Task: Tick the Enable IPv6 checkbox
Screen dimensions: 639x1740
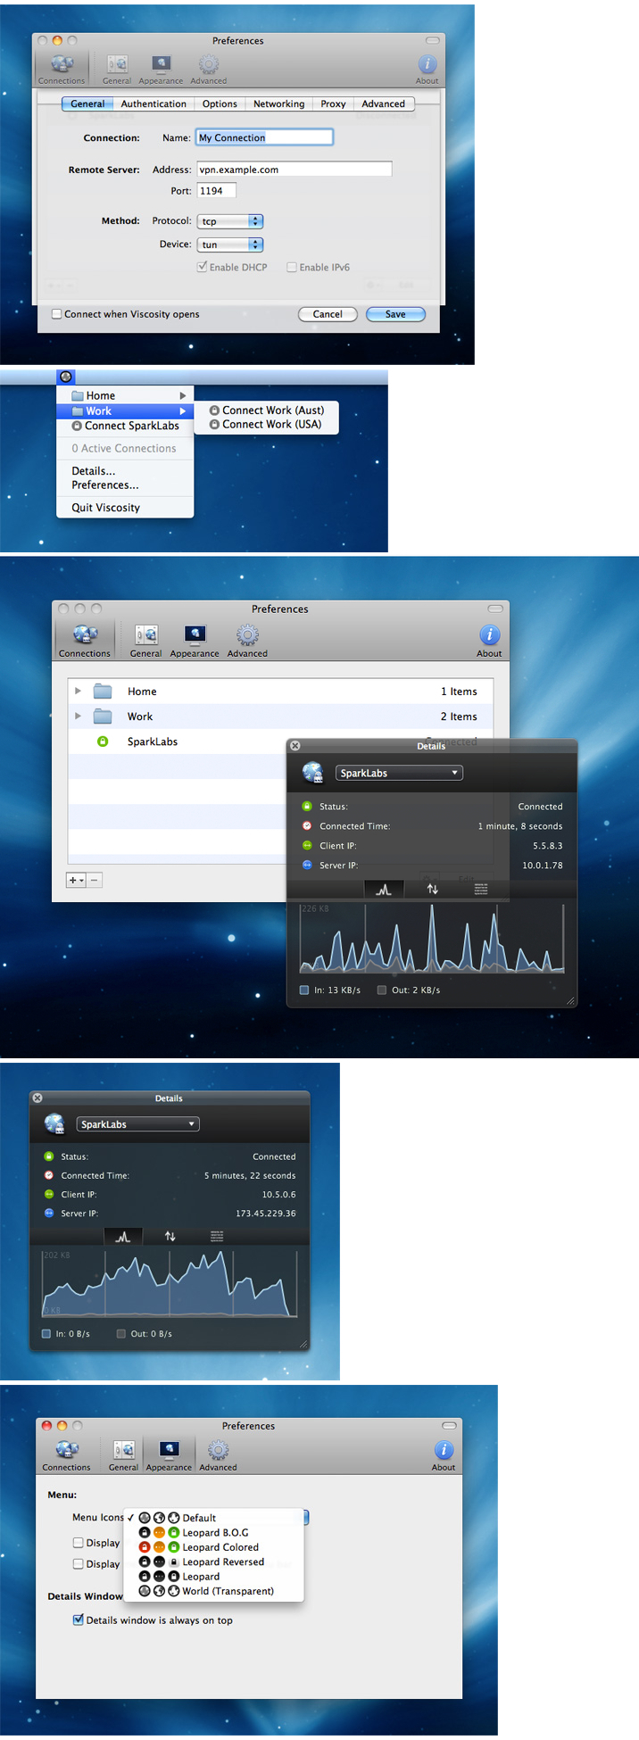Action: tap(292, 267)
